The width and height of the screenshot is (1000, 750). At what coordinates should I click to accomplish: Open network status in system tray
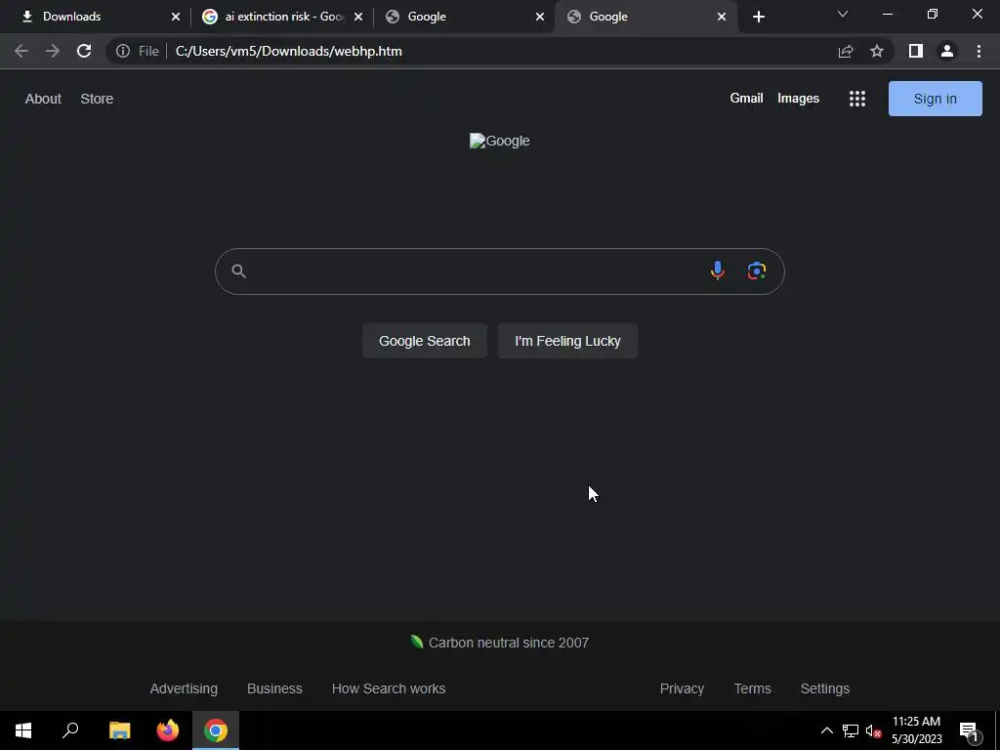click(x=851, y=730)
